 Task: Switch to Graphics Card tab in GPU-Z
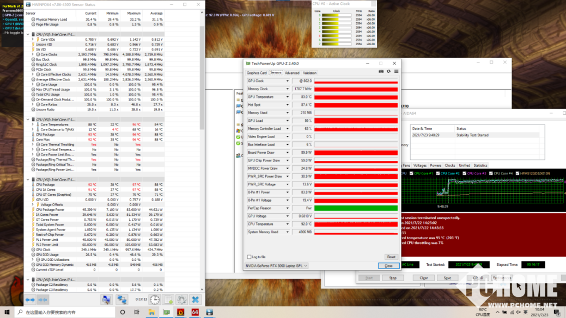tap(257, 73)
